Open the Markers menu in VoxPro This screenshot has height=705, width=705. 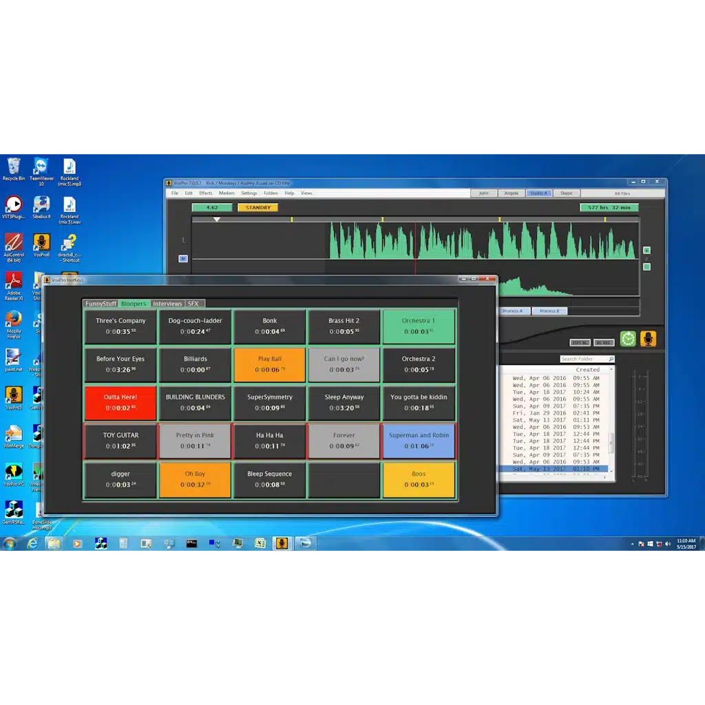[227, 193]
